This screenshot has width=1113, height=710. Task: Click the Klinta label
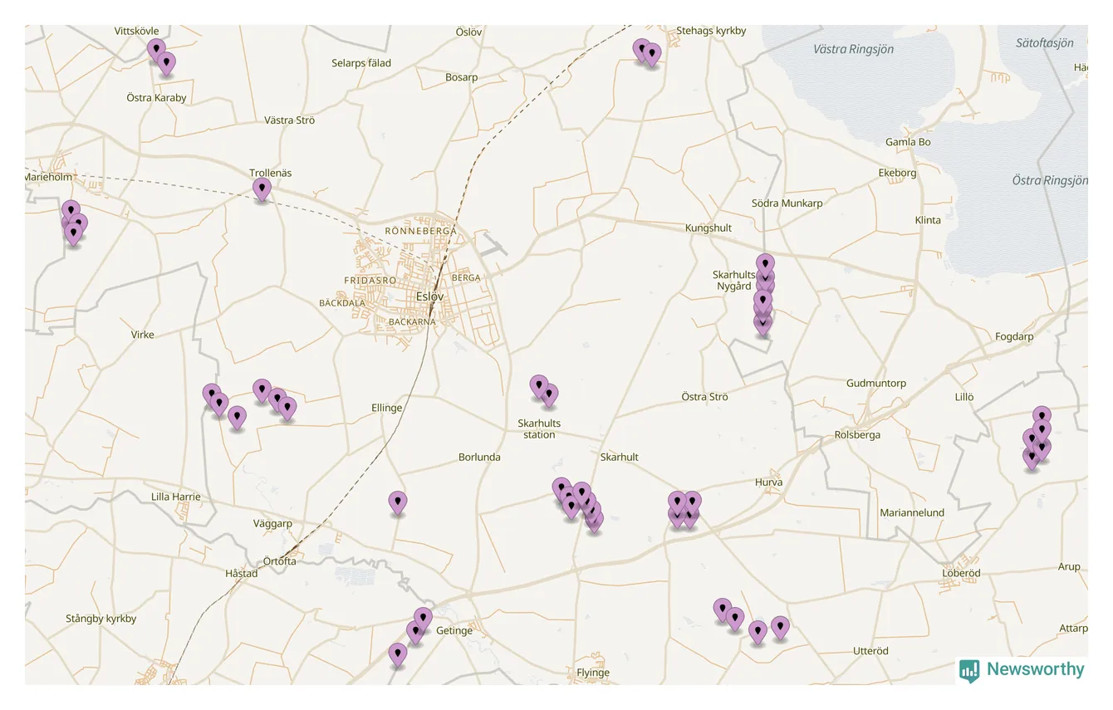coord(928,220)
